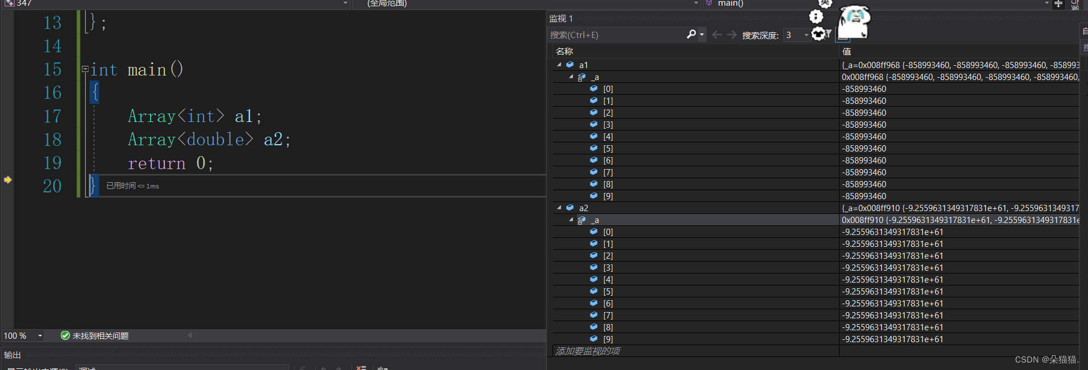
Task: Click the a2 summary value cell
Action: pyautogui.click(x=960, y=208)
